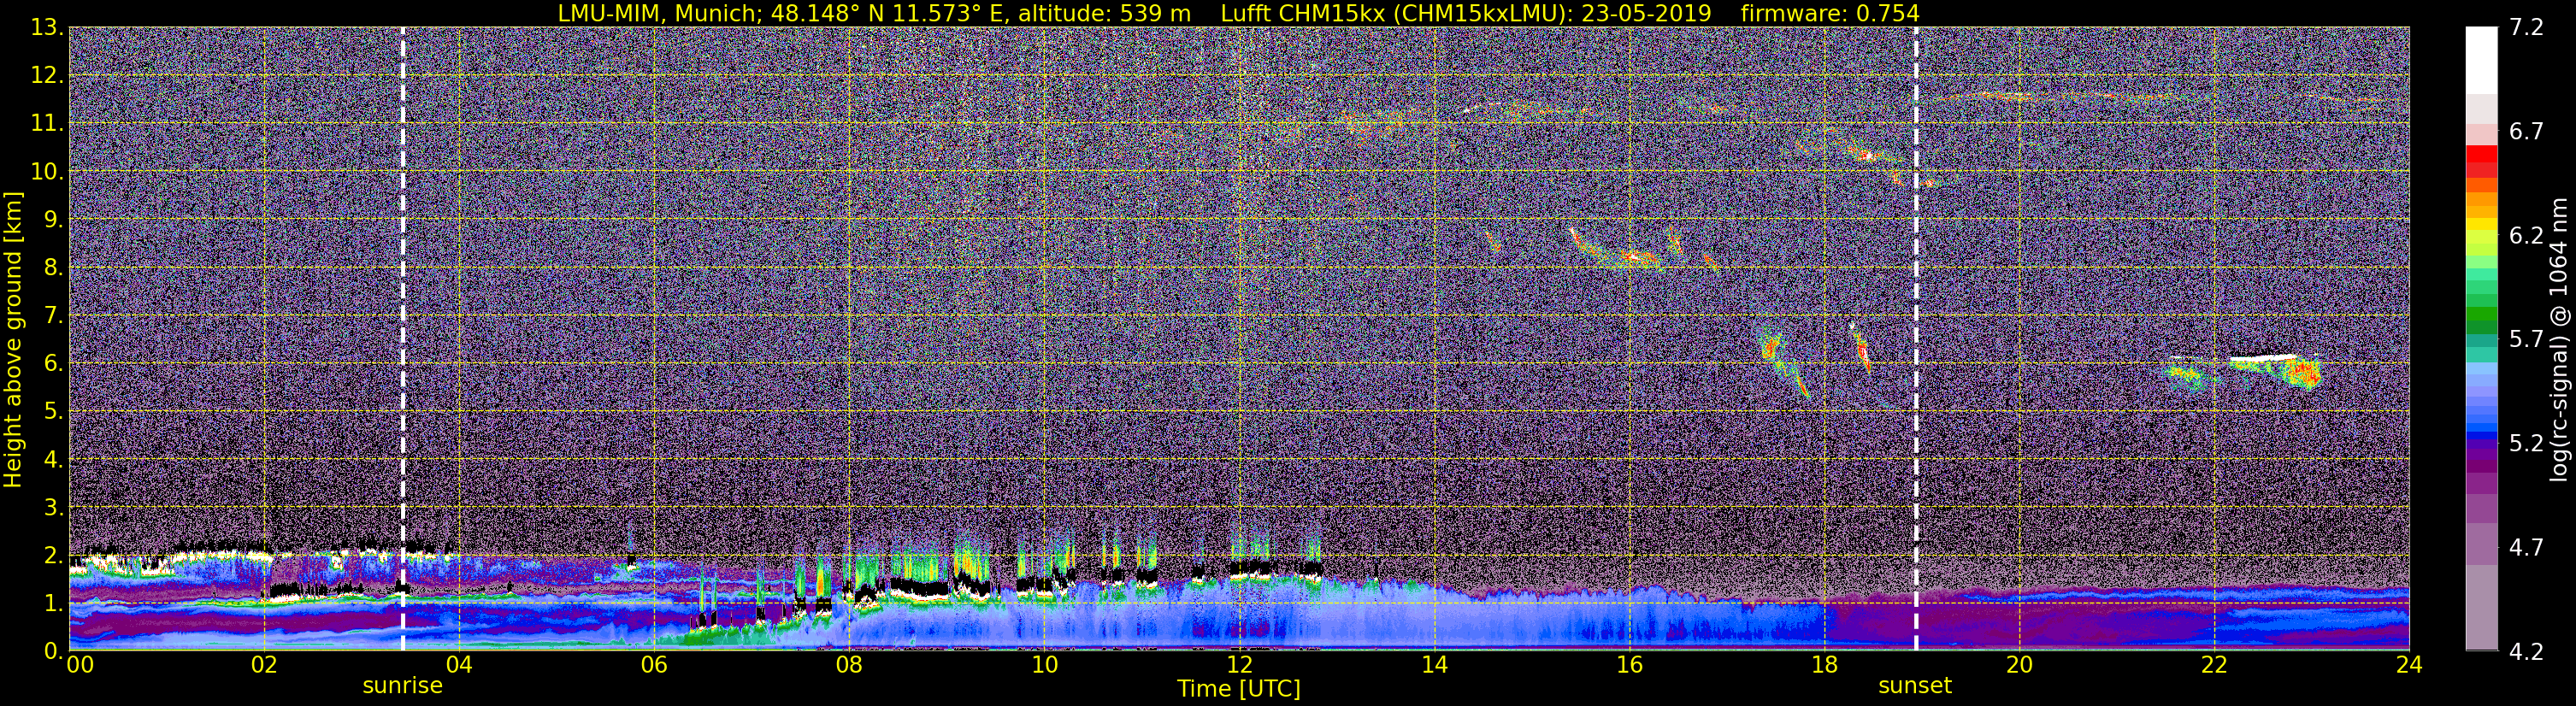Click the height axis tick 11

point(46,123)
